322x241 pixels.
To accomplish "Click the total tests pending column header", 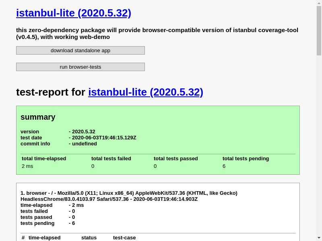I will coord(246,159).
